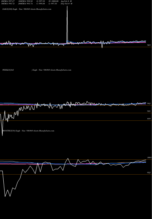Select the open price 'O:' value
This screenshot has width=152, height=219.
tap(41, 1)
